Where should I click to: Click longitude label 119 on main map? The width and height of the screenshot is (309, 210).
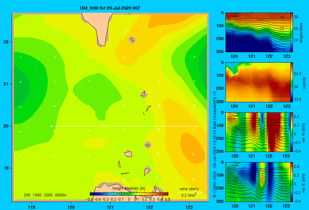point(32,207)
